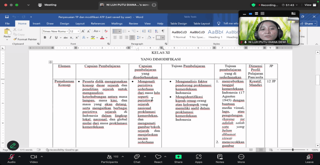The height and width of the screenshot is (165, 320).
Task: Unmute the Zoom Audio microphone
Action: (x=12, y=159)
